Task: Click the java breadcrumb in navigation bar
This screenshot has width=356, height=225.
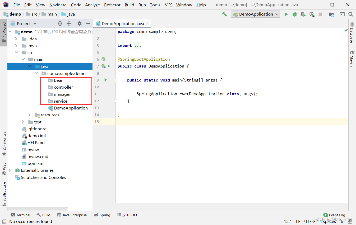Action: coord(68,14)
